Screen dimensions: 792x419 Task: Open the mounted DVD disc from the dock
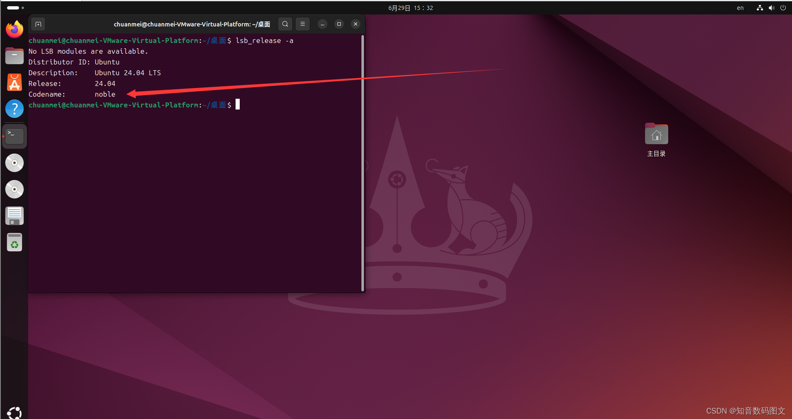click(14, 162)
